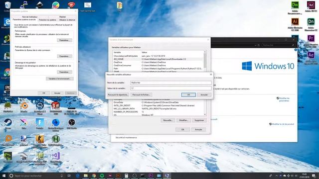The height and width of the screenshot is (179, 319).
Task: Click Supprimer under the system variables list
Action: click(199, 120)
